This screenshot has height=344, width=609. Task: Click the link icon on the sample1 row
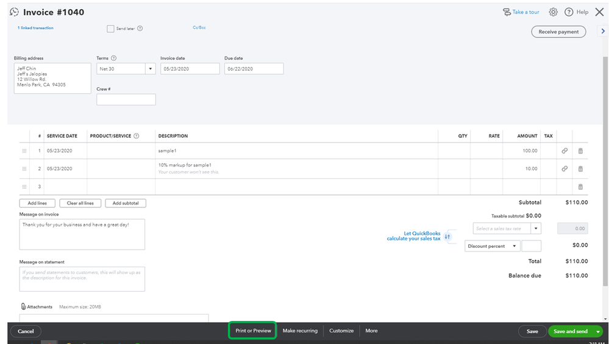[x=564, y=150]
